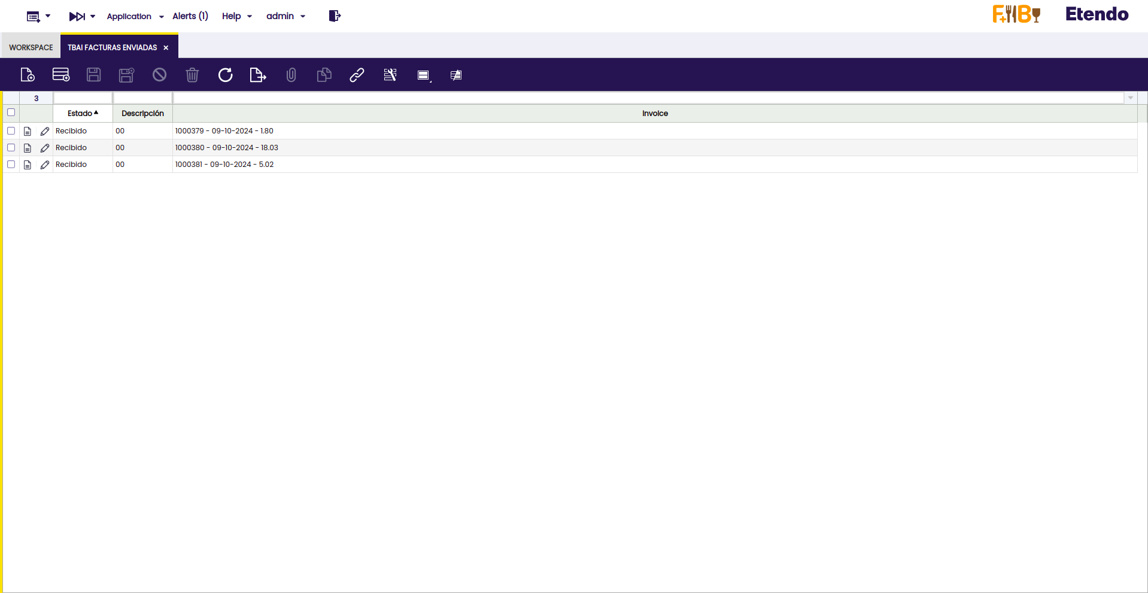Viewport: 1148px width, 593px height.
Task: Edit invoice 1000381 row with pencil icon
Action: (45, 165)
